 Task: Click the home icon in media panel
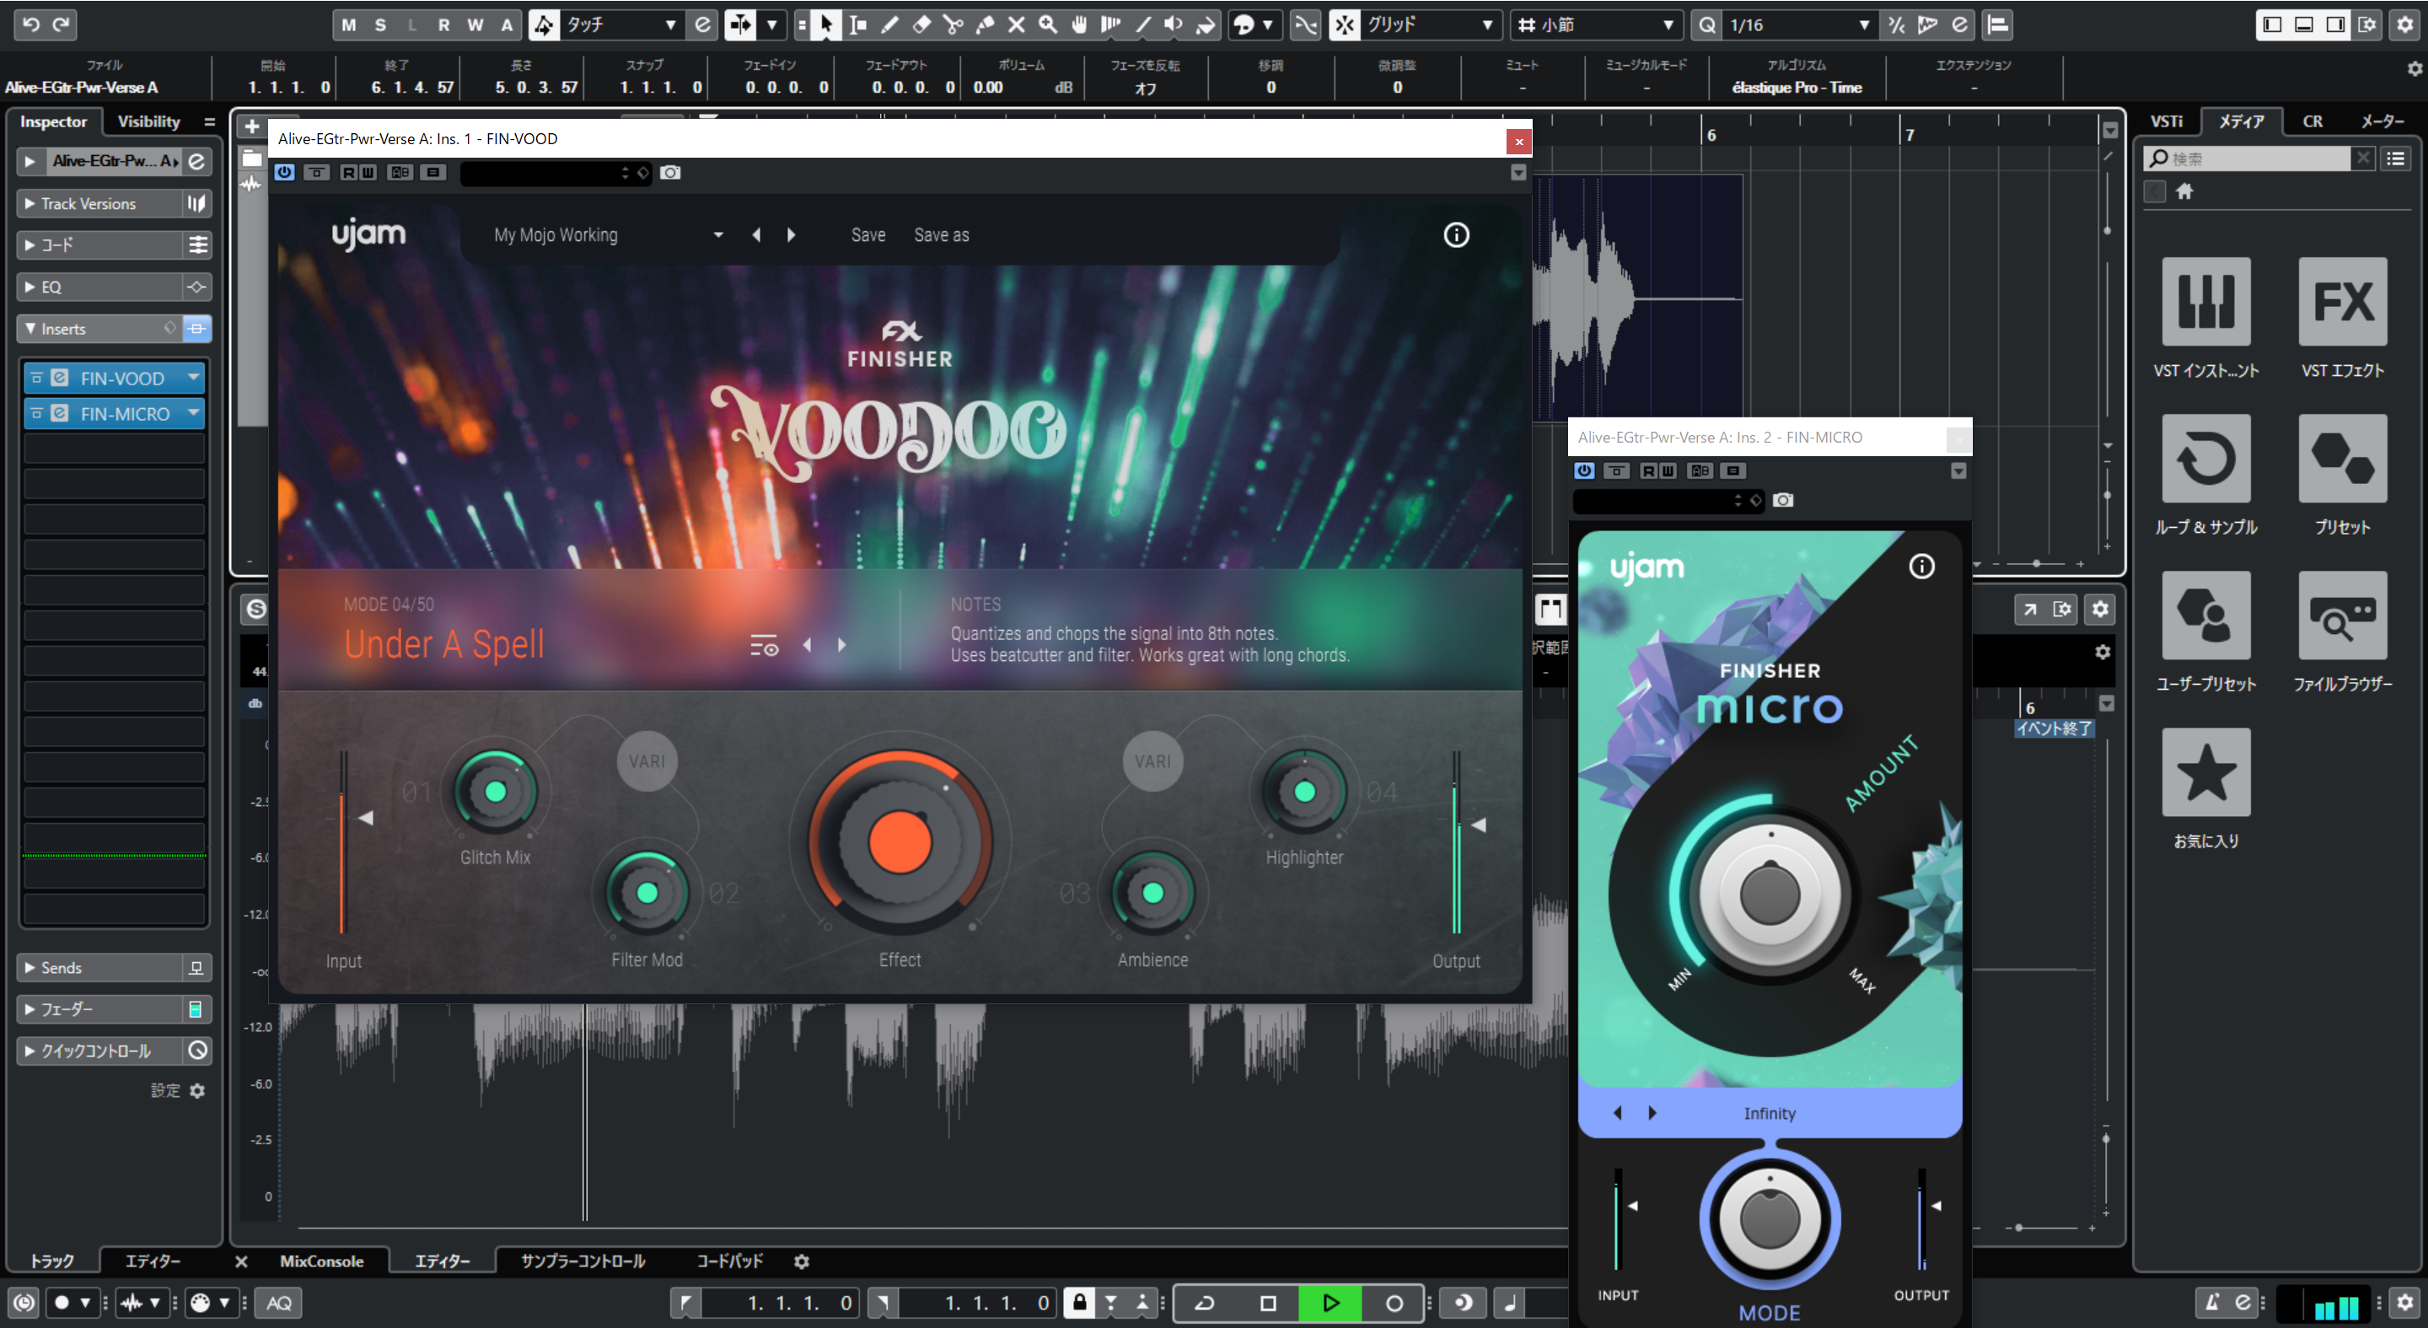[2184, 191]
